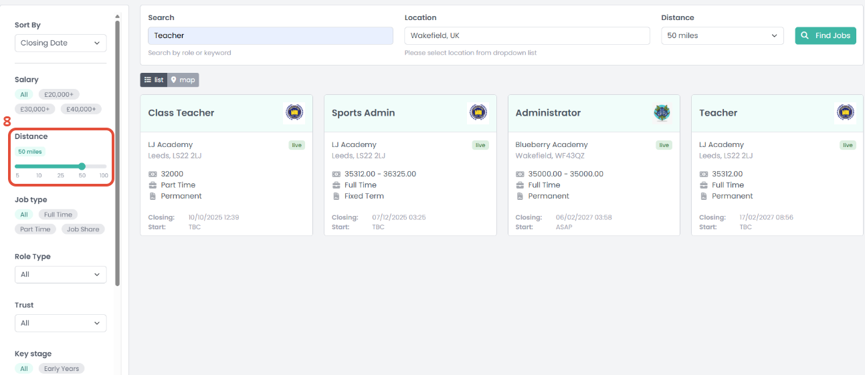
Task: Click closing date 10/10/2025 12:39
Action: tap(213, 217)
